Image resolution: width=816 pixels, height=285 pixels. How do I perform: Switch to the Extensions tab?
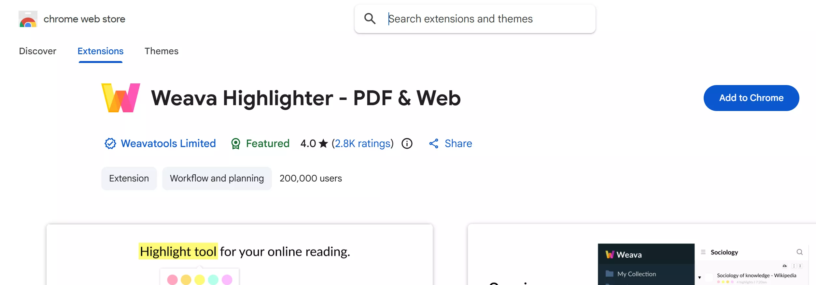coord(100,51)
